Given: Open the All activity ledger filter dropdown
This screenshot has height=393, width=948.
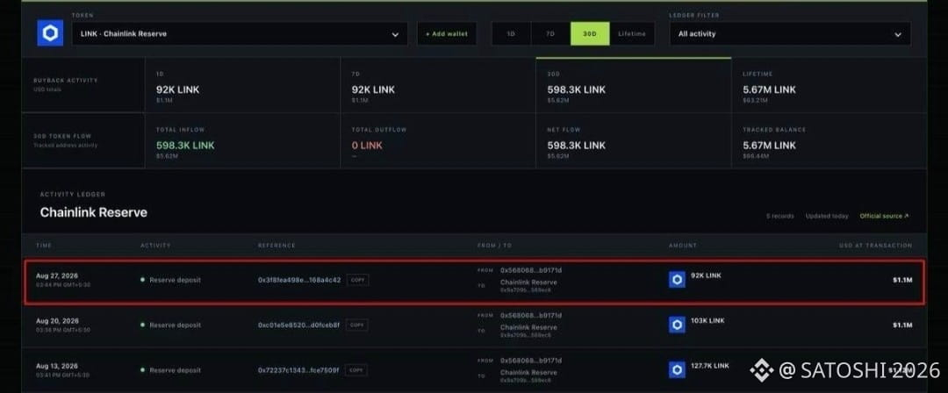Looking at the screenshot, I should [790, 34].
